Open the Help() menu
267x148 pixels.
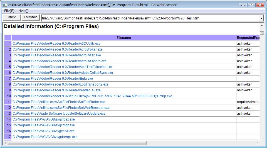[23, 11]
